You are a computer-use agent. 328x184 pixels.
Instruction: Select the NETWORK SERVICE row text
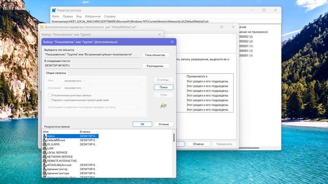(60, 157)
